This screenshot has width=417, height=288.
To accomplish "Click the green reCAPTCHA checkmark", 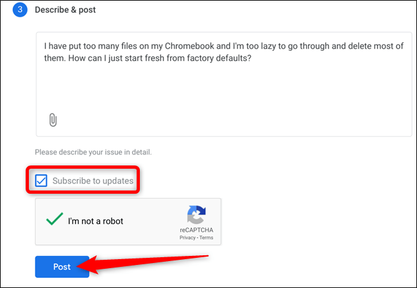I will tap(54, 220).
